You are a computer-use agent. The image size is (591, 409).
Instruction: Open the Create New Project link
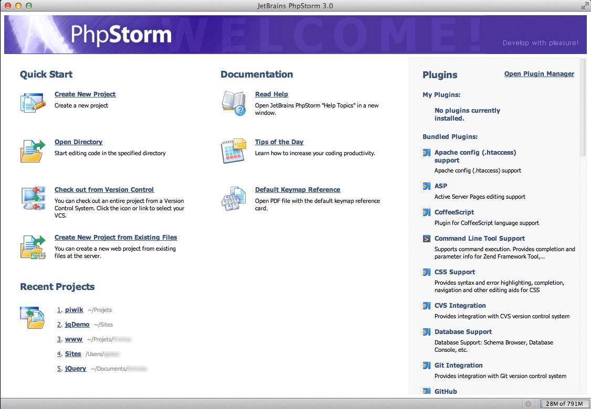(x=85, y=94)
